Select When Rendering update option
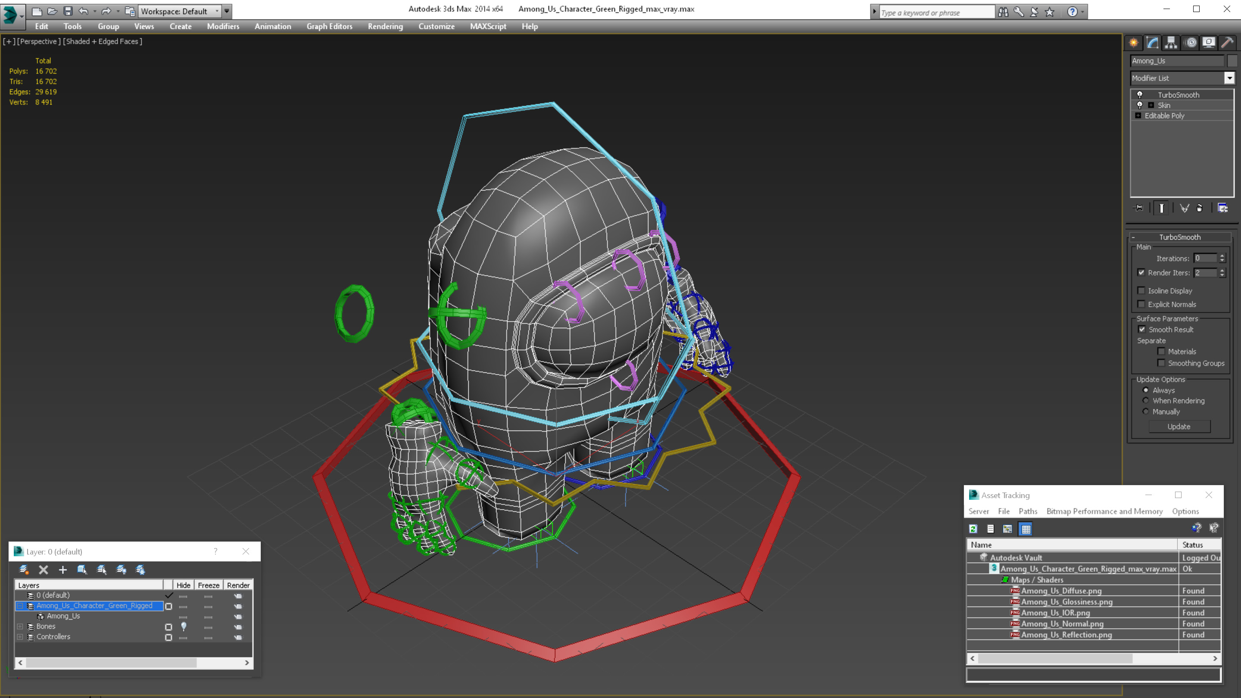This screenshot has height=698, width=1241. 1146,401
